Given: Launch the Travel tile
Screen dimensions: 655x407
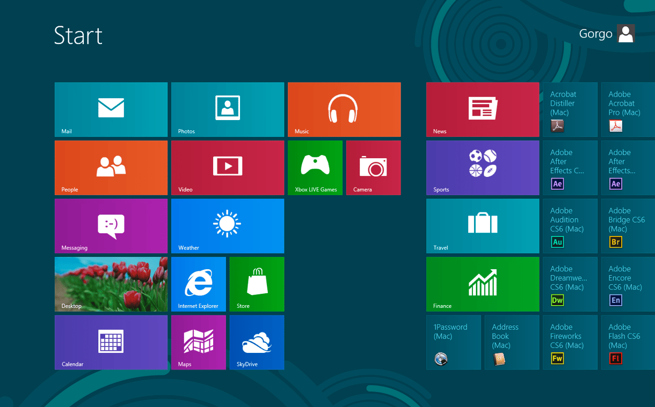Looking at the screenshot, I should pyautogui.click(x=483, y=226).
